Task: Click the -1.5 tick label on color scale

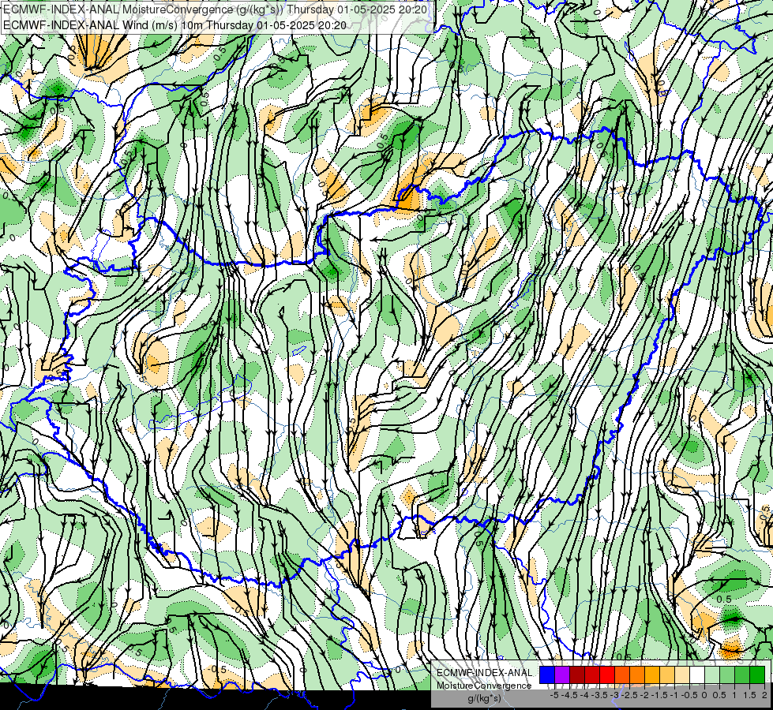Action: point(659,695)
